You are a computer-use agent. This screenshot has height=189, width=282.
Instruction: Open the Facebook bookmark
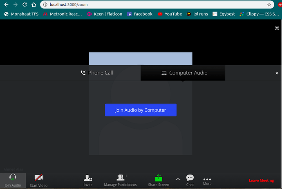(140, 14)
